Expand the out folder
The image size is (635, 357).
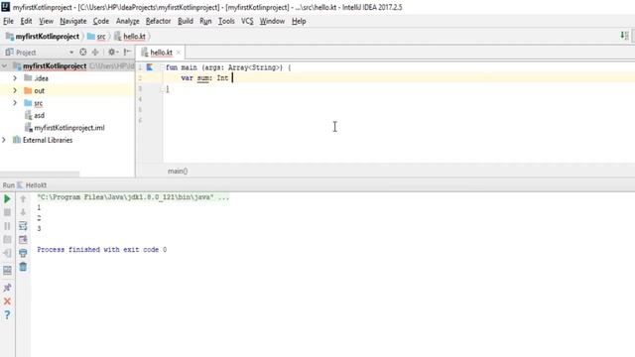coord(15,90)
